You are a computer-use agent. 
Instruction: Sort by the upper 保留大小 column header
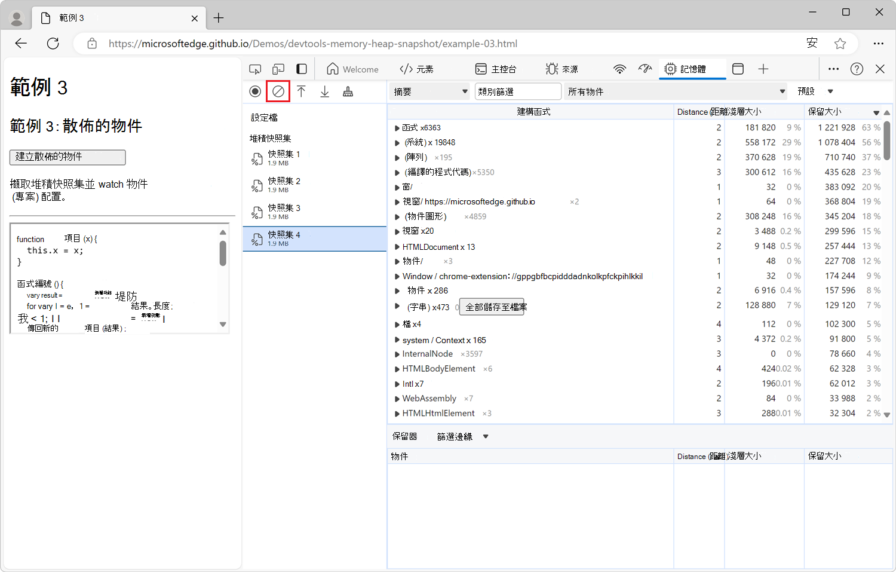[x=843, y=112]
